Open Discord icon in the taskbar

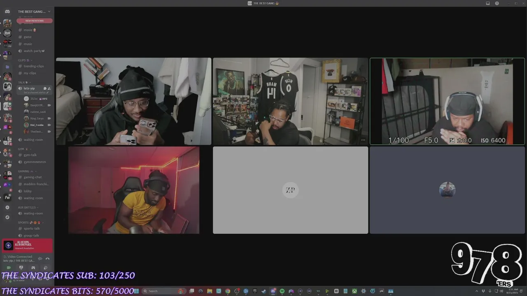pyautogui.click(x=273, y=291)
